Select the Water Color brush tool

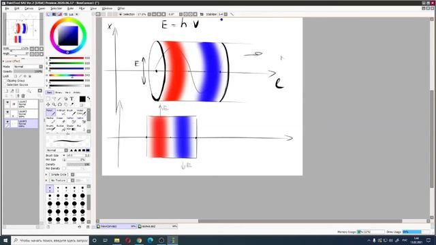pos(82,112)
